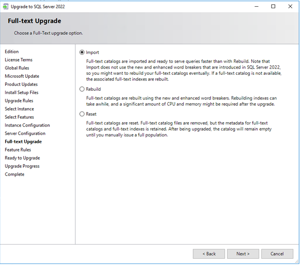Select Instance Configuration step
This screenshot has height=265, width=300.
coord(28,126)
